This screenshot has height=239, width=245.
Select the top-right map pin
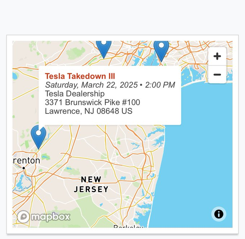[x=161, y=49]
